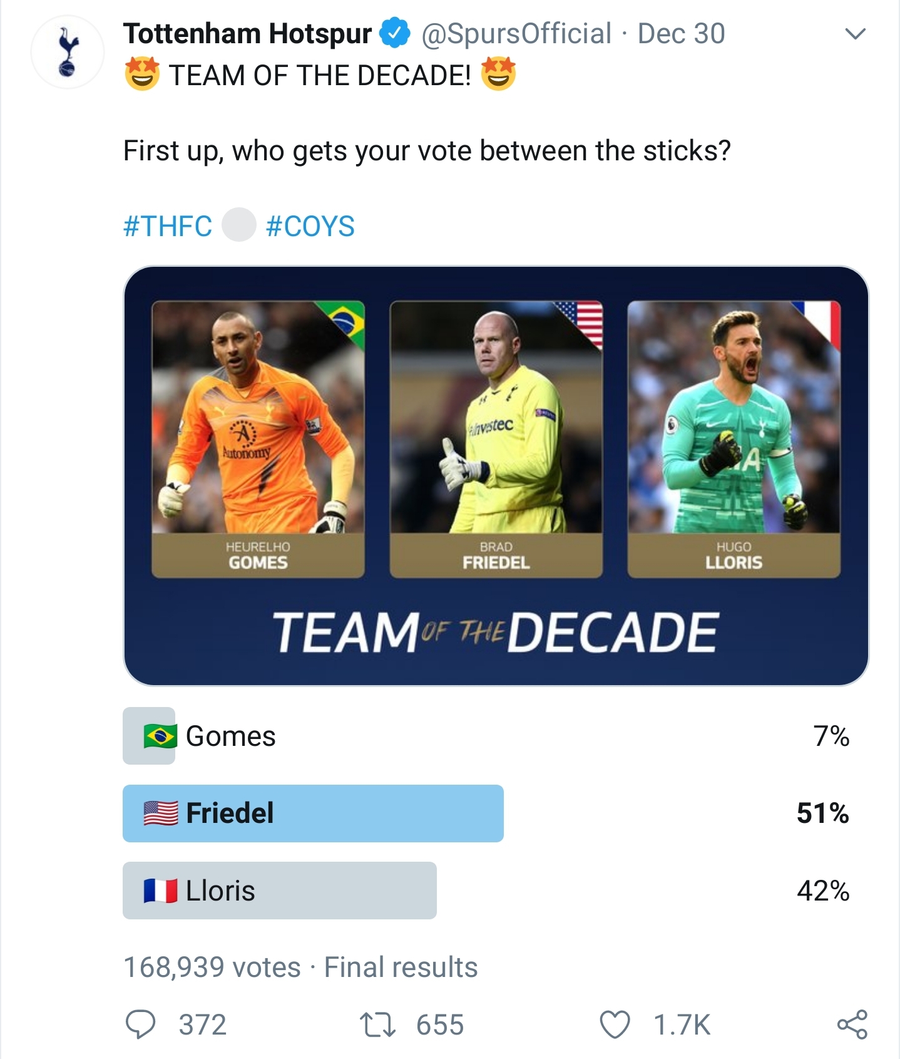Retweet the Team of the Decade tweet
The image size is (900, 1059).
click(x=377, y=1025)
